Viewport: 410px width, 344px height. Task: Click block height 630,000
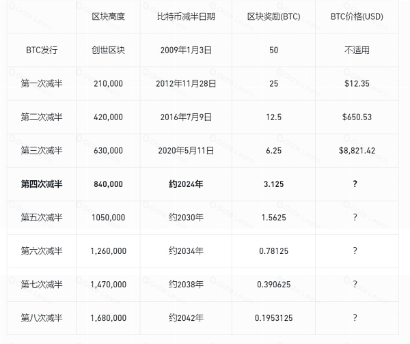coord(108,150)
